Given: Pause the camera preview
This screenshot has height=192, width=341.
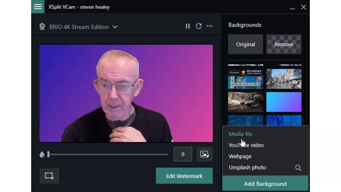Looking at the screenshot, I should [188, 26].
